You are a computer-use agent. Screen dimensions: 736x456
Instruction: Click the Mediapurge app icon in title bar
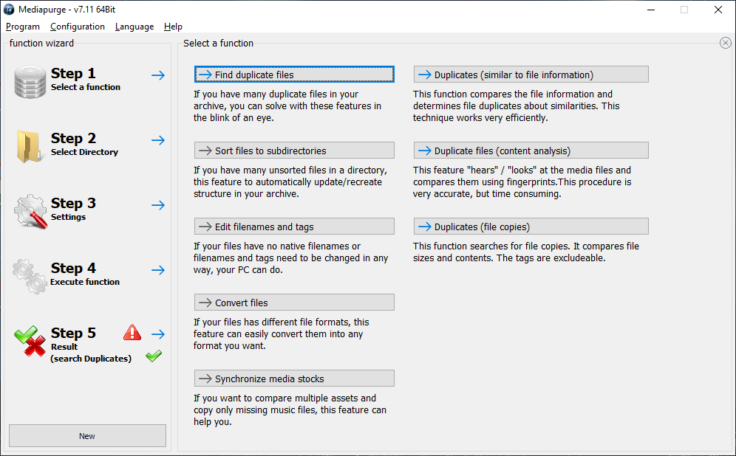pyautogui.click(x=9, y=10)
